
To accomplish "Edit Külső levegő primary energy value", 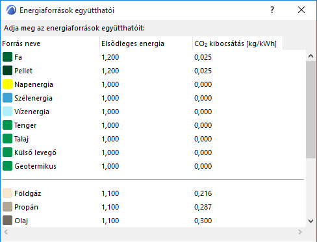I will 110,152.
